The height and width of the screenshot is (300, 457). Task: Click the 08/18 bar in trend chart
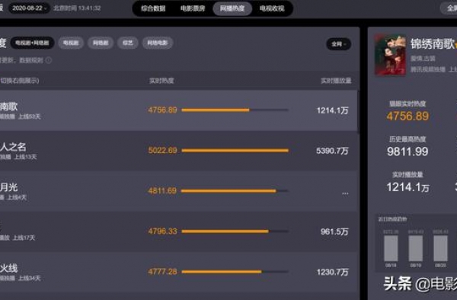391,248
